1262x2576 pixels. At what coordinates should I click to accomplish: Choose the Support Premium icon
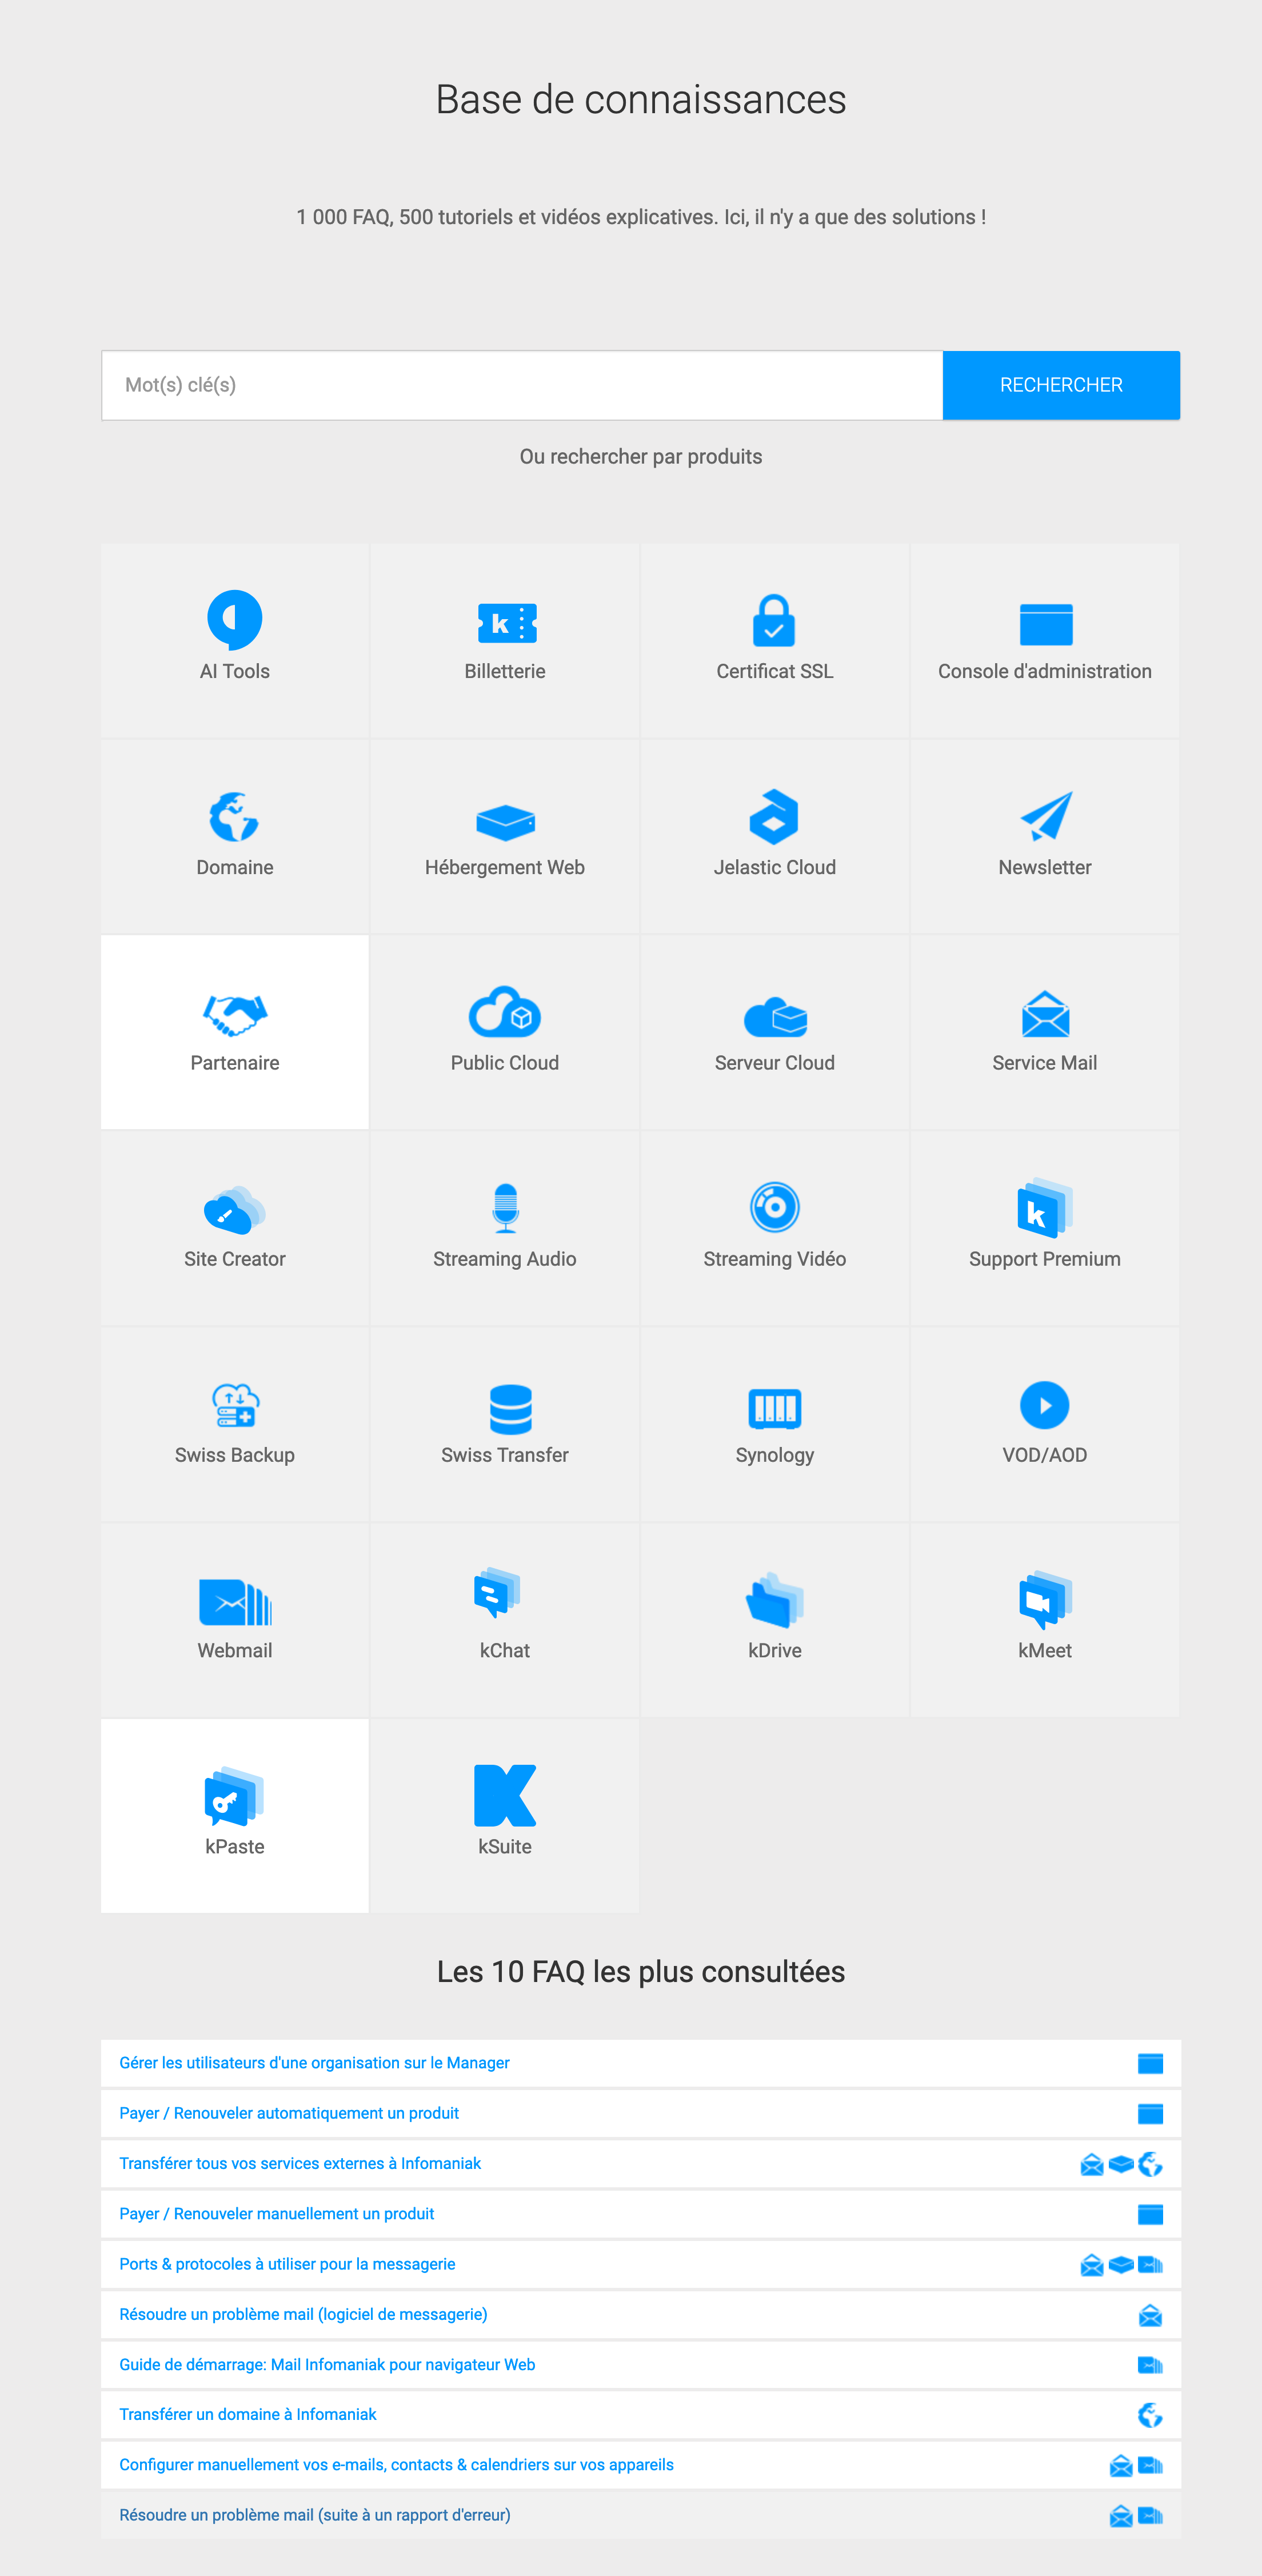point(1045,1207)
